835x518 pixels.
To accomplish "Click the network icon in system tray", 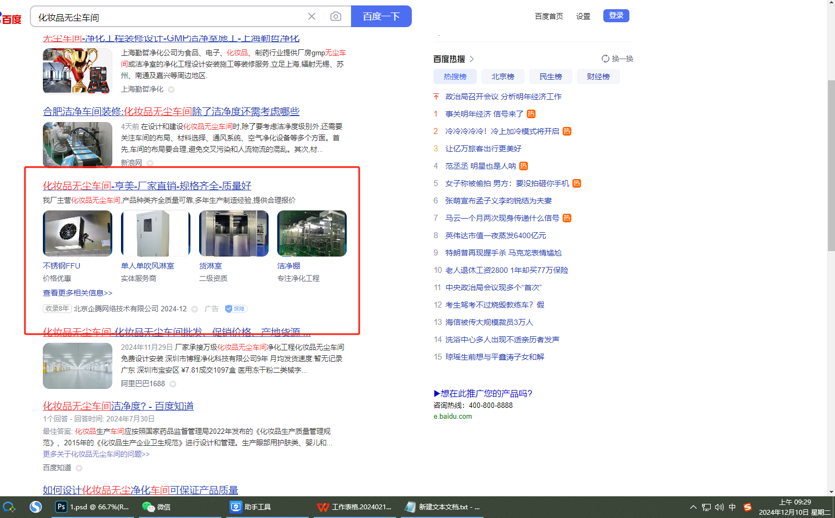I will pos(706,507).
